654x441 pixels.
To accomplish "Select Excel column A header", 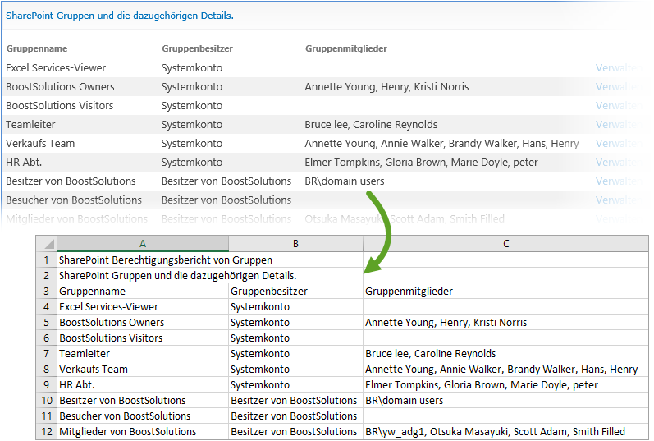I will (x=143, y=243).
